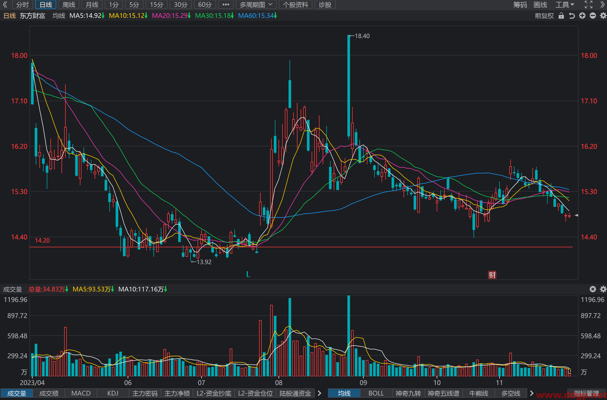Click current price arrow on right axis
Image resolution: width=607 pixels, height=400 pixels.
pyautogui.click(x=576, y=215)
